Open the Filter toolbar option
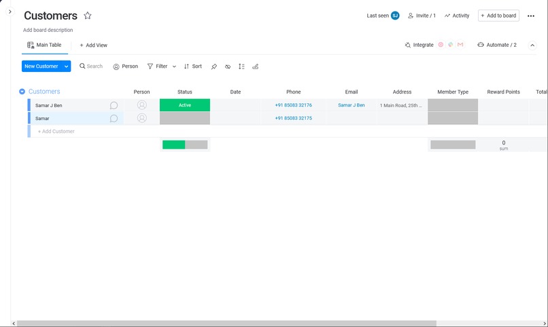548x327 pixels. point(158,66)
